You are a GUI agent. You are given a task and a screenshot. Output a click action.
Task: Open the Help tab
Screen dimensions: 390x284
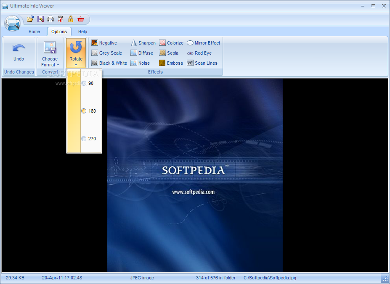pos(82,32)
